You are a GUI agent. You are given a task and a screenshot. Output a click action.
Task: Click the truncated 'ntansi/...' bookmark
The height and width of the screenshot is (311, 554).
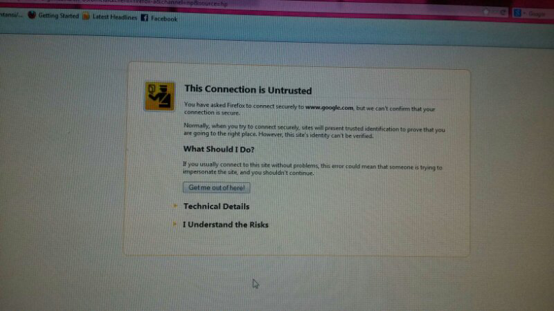coord(11,15)
